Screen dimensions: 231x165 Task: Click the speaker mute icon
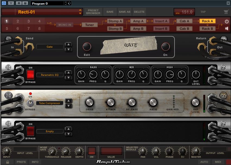pyautogui.click(x=227, y=28)
